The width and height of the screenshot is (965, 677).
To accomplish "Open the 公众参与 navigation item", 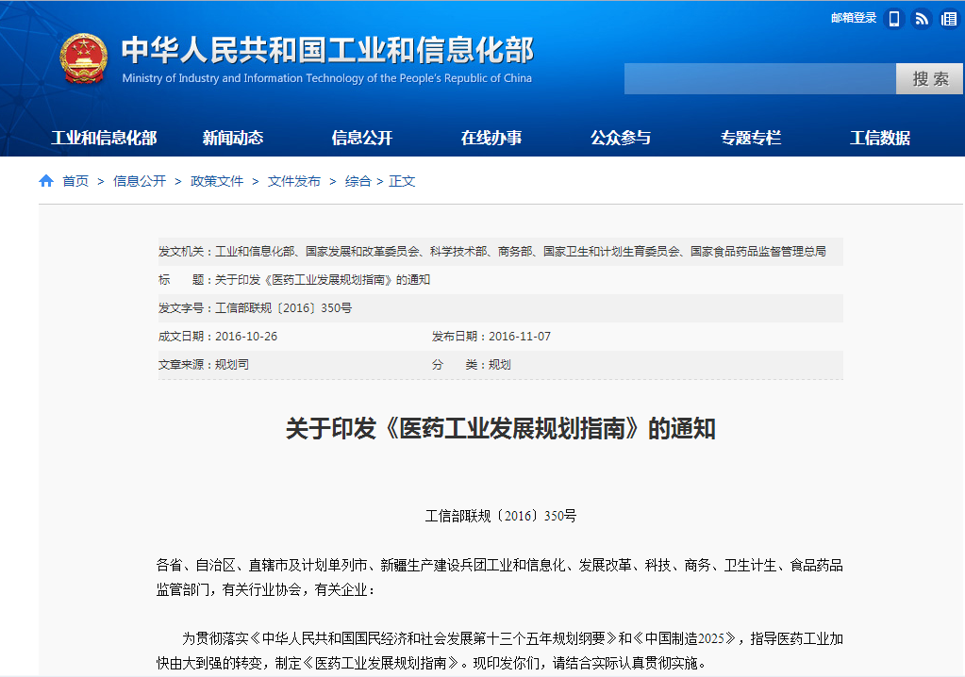I will 621,138.
